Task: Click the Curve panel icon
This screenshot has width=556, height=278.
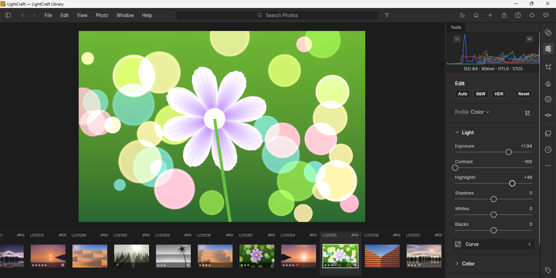Action: [x=458, y=244]
